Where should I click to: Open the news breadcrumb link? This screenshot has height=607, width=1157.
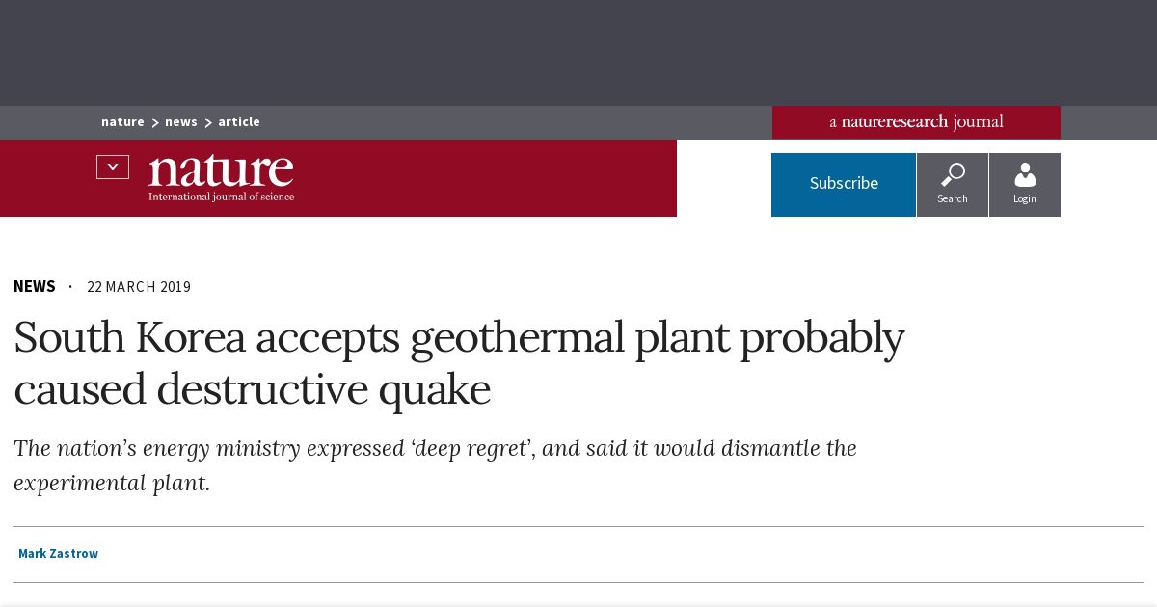point(181,122)
